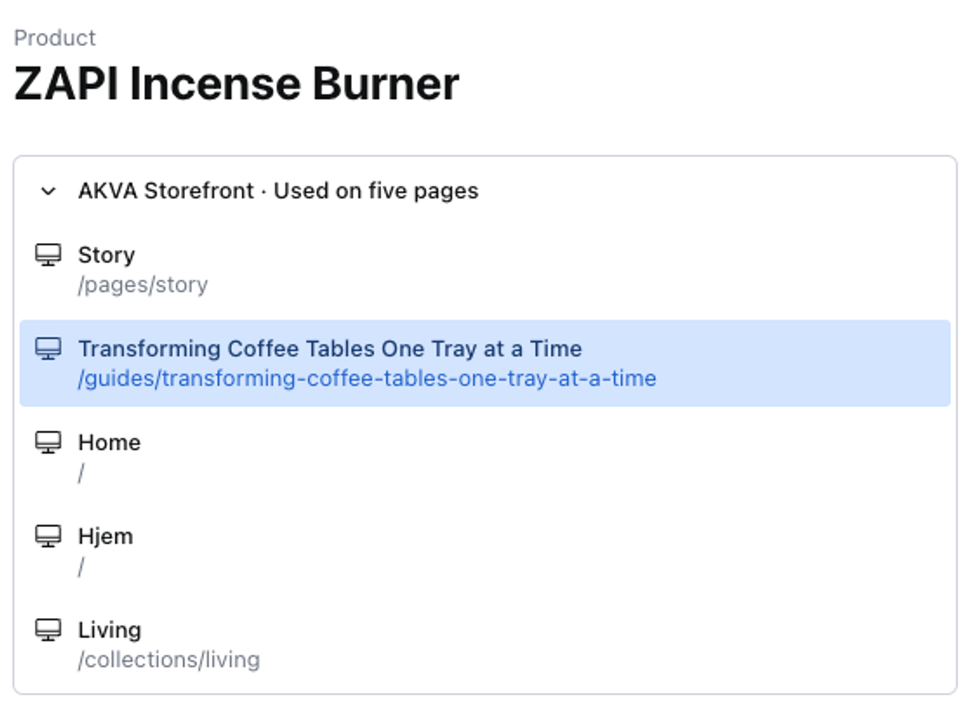This screenshot has width=973, height=705.
Task: Click the Product label above the title
Action: coord(55,38)
